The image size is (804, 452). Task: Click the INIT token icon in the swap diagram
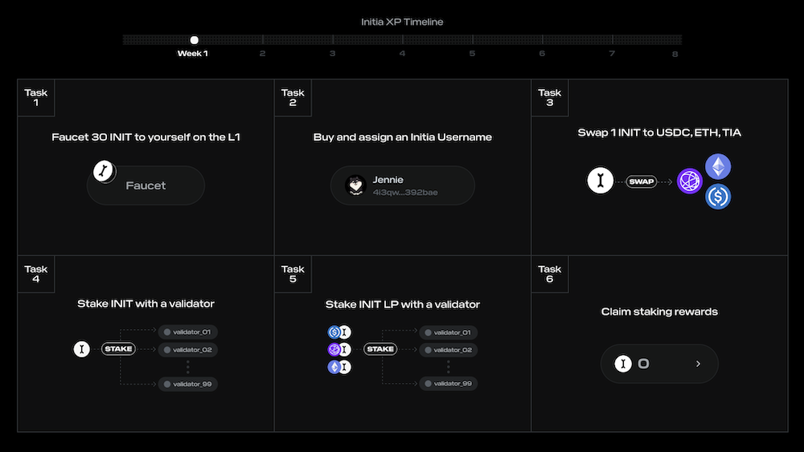(599, 181)
